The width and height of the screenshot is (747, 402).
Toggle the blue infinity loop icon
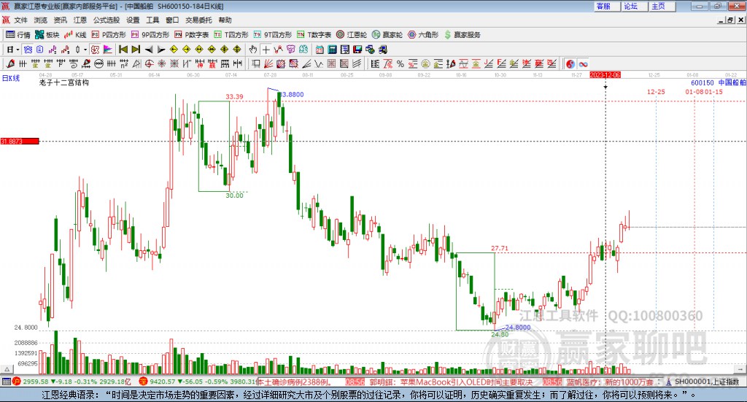coord(583,63)
